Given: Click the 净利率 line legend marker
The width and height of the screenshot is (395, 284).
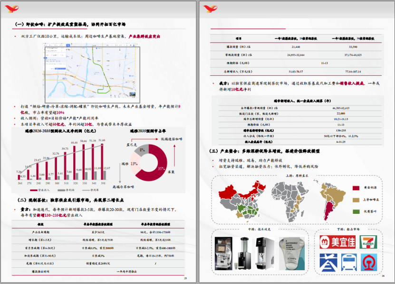Looking at the screenshot, I should click(x=86, y=190).
